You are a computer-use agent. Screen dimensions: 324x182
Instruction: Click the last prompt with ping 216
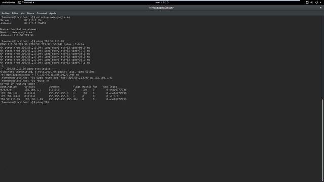24,102
